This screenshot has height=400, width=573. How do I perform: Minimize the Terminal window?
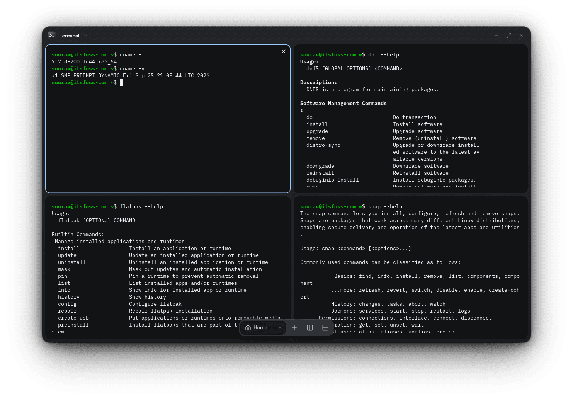coord(496,36)
